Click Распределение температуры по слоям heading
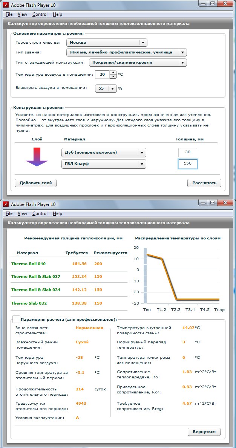236x448 pixels. [178, 238]
